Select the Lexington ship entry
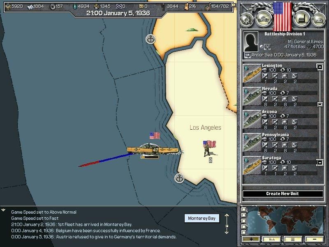 (280, 73)
